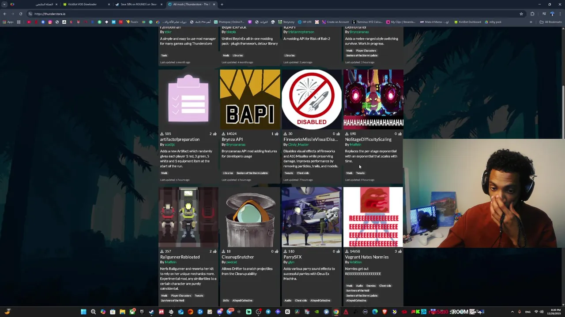Open the artifactofpreparation mod thumbnail
The height and width of the screenshot is (317, 565).
click(188, 100)
